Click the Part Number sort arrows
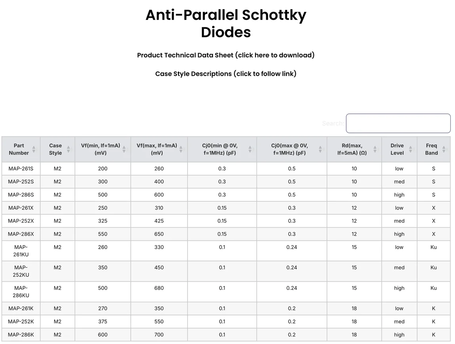The height and width of the screenshot is (344, 455). [x=34, y=149]
